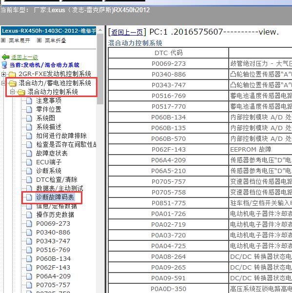Collapse 混合动力控制系统 subfolder node
Image resolution: width=292 pixels, height=293 pixels.
pyautogui.click(x=12, y=92)
